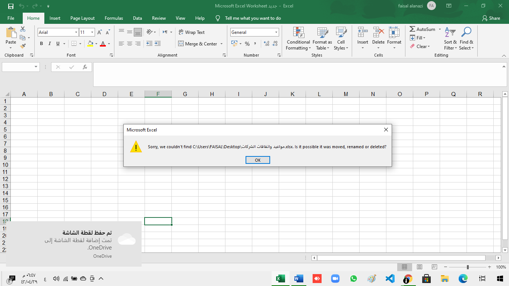The height and width of the screenshot is (286, 509).
Task: Switch to the Data tab
Action: [137, 18]
